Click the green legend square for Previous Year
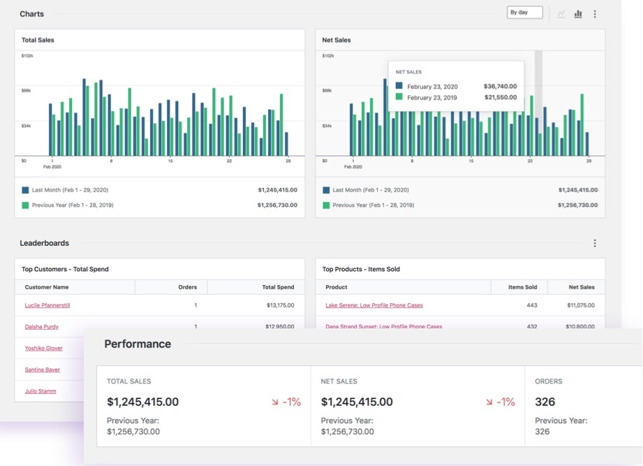Screen dimensions: 643x466 23,205
